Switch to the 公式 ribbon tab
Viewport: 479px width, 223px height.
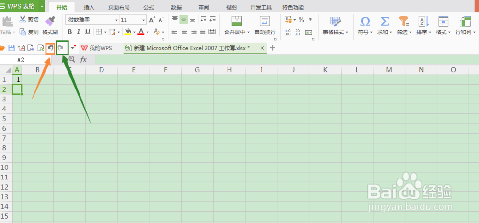(149, 7)
